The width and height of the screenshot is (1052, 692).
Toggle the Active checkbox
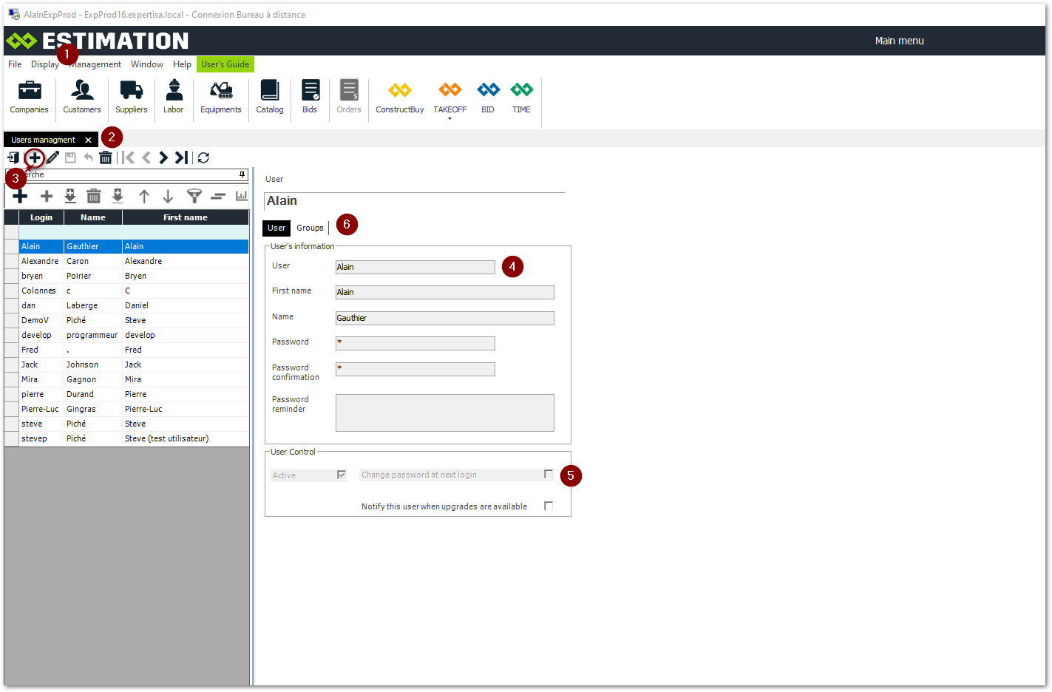point(342,475)
